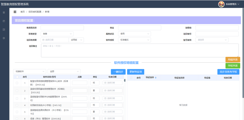
Task: Click the 一键同步 button
Action: coord(118,72)
